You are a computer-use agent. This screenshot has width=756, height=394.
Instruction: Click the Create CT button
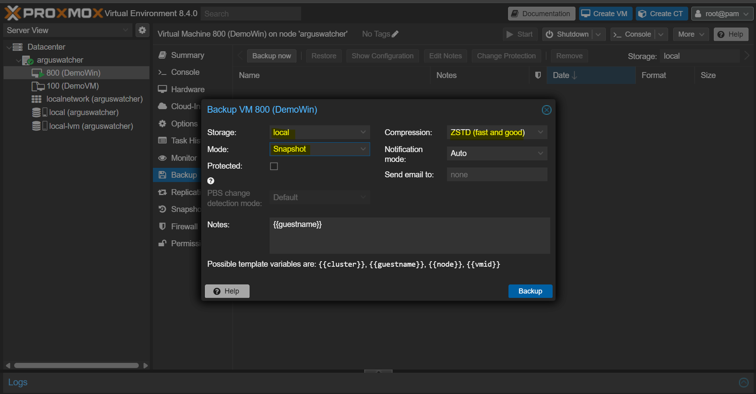coord(662,14)
